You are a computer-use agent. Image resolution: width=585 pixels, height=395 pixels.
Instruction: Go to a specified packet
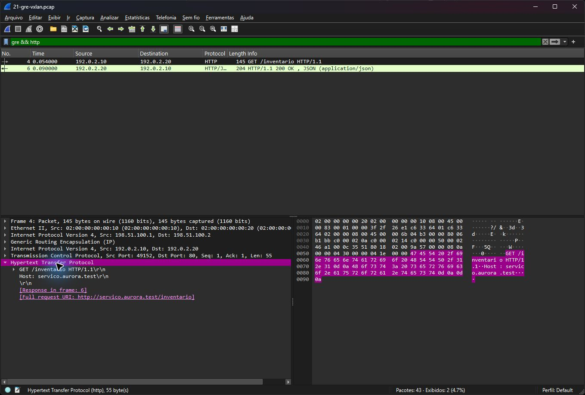click(132, 29)
